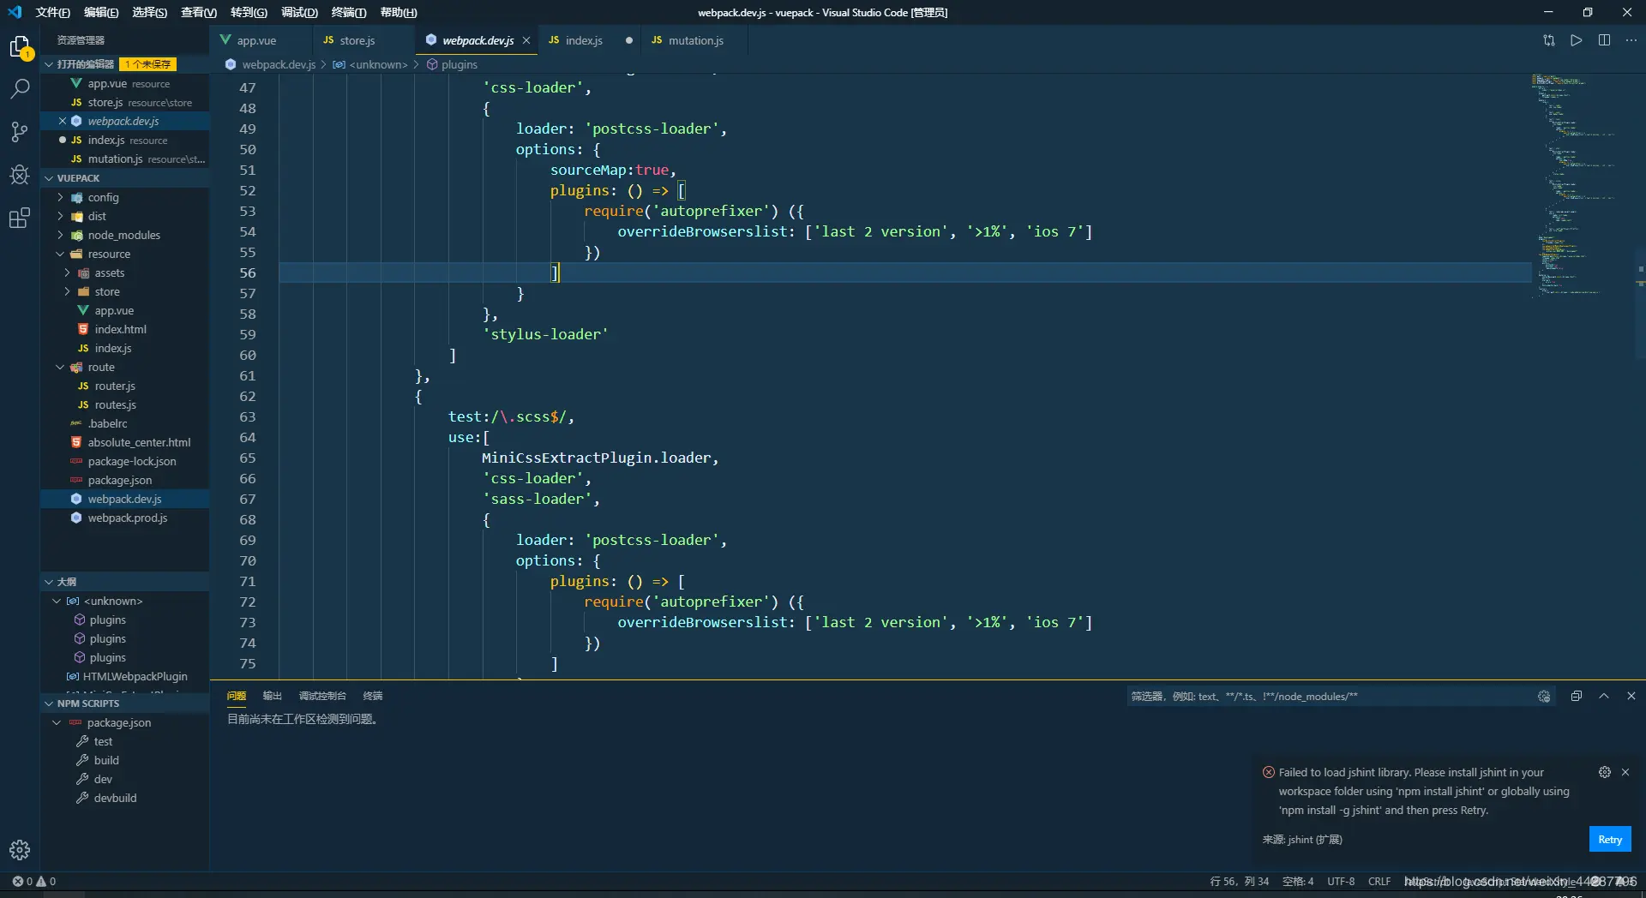
Task: Close webpack.dev.js in open editors list
Action: 62,121
